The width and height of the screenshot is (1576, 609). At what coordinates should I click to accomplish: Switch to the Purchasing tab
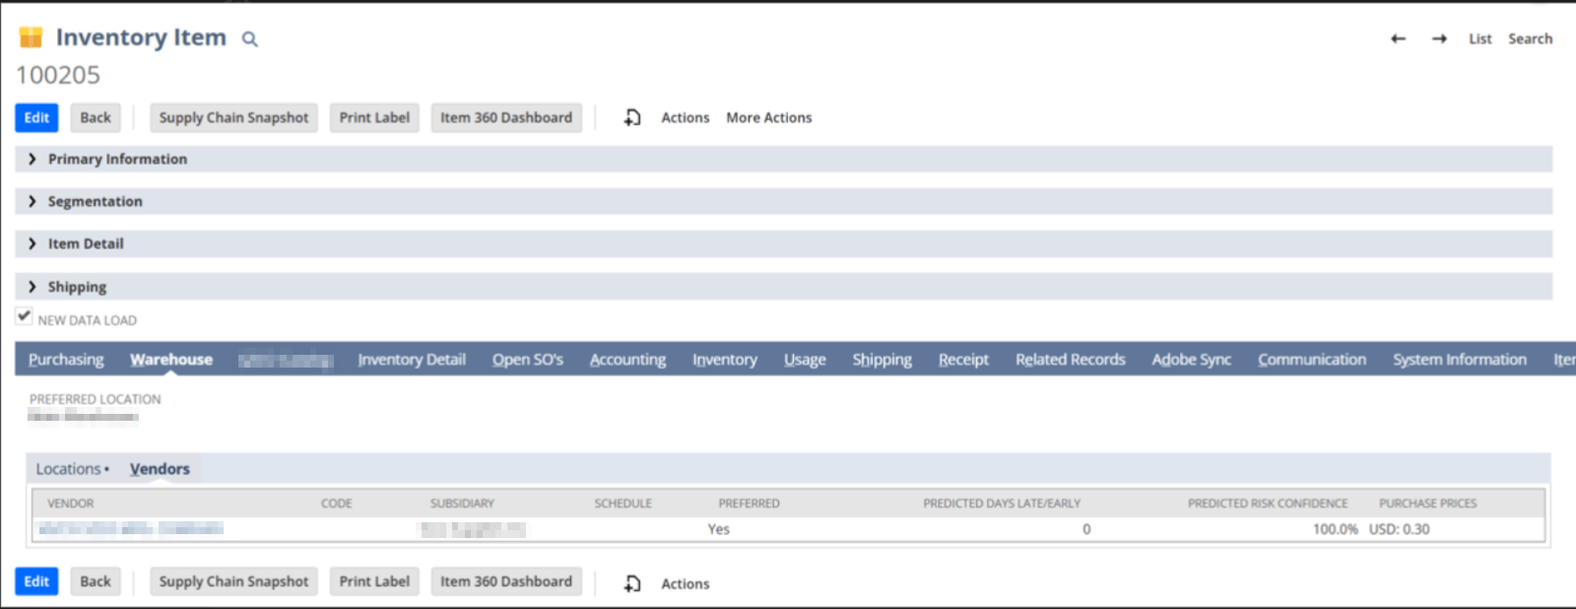[x=66, y=360]
